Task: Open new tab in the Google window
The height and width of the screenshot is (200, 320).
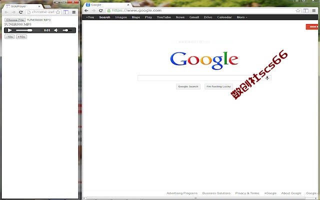Action: tap(136, 5)
